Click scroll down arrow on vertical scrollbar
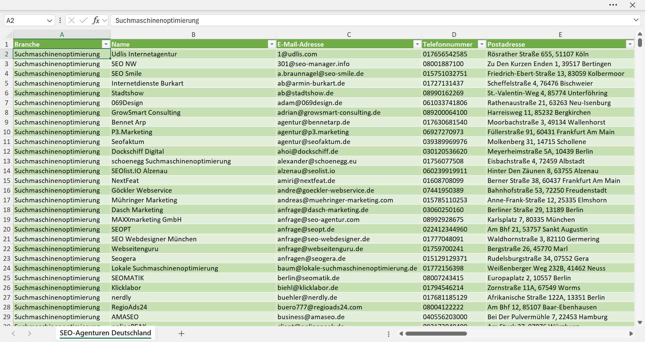The height and width of the screenshot is (342, 645). click(x=640, y=323)
